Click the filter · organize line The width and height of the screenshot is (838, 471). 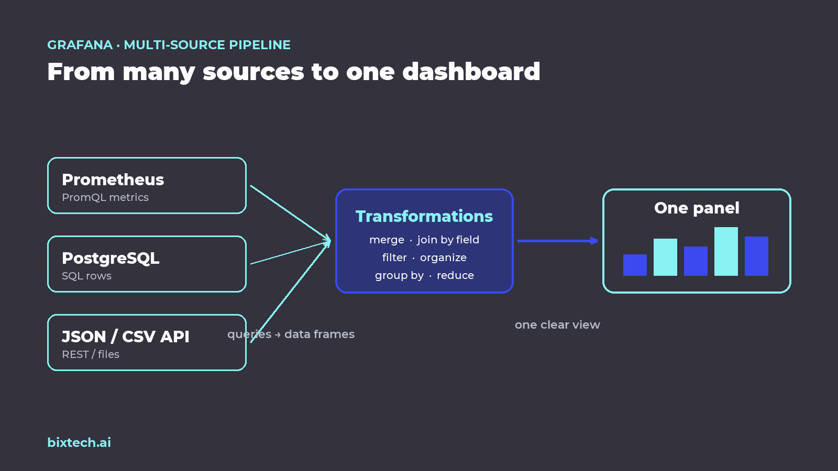tap(424, 257)
